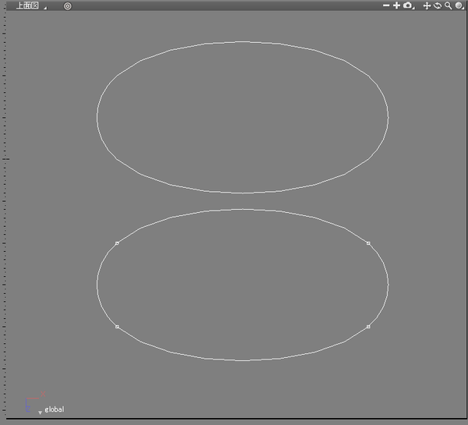Screen dimensions: 468x425
Task: Click the bottom edge of lower ellipse
Action: point(243,360)
